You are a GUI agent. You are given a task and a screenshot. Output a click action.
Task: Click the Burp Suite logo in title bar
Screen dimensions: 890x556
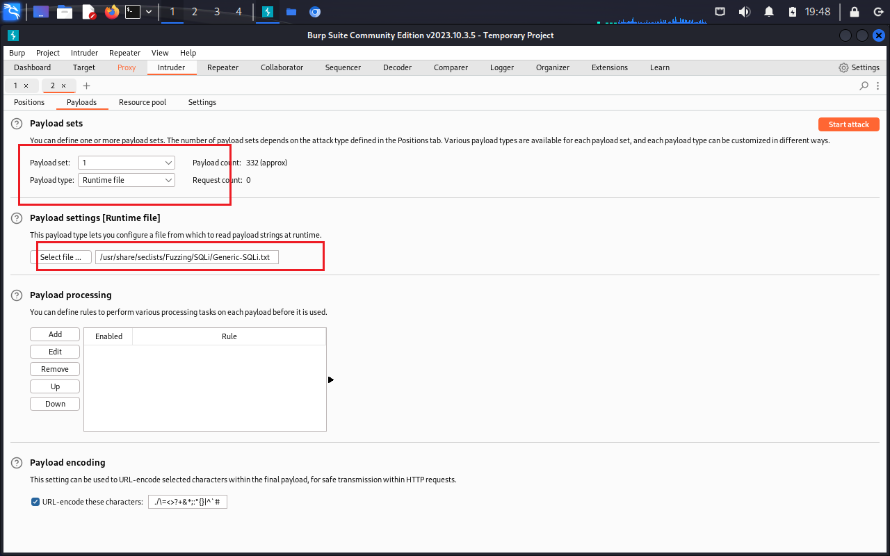click(x=13, y=35)
